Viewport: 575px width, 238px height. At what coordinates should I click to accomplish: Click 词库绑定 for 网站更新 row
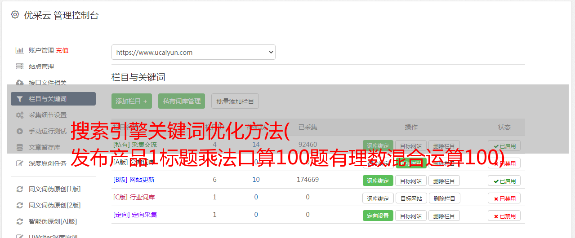pyautogui.click(x=378, y=181)
